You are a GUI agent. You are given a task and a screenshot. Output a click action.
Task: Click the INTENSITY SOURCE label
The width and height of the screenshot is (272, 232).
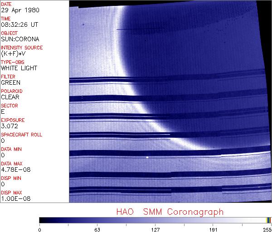[x=22, y=48]
